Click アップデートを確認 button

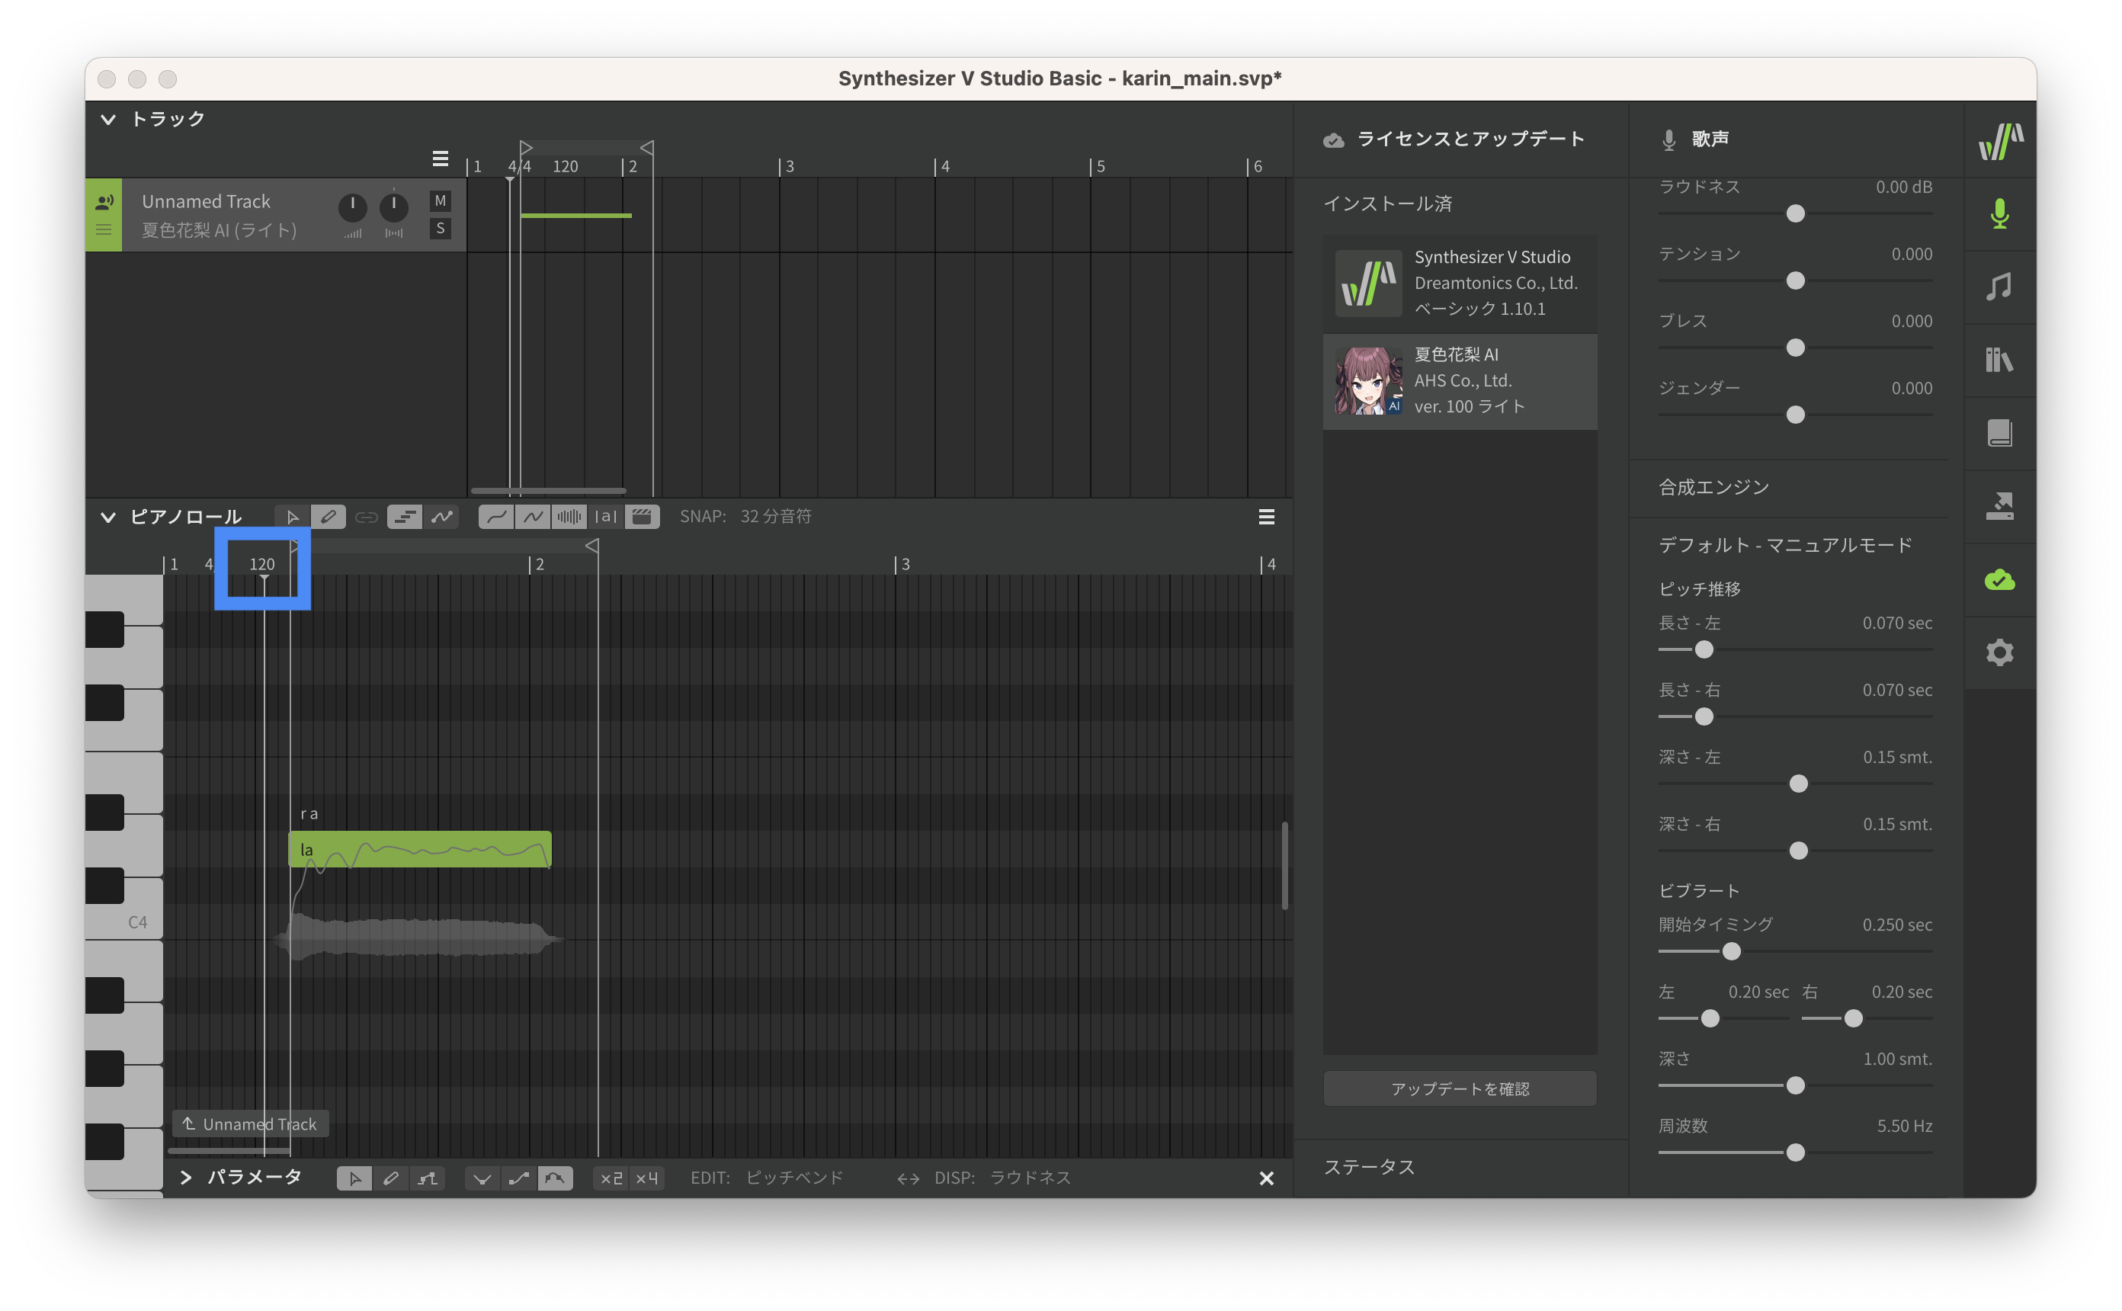coord(1460,1088)
